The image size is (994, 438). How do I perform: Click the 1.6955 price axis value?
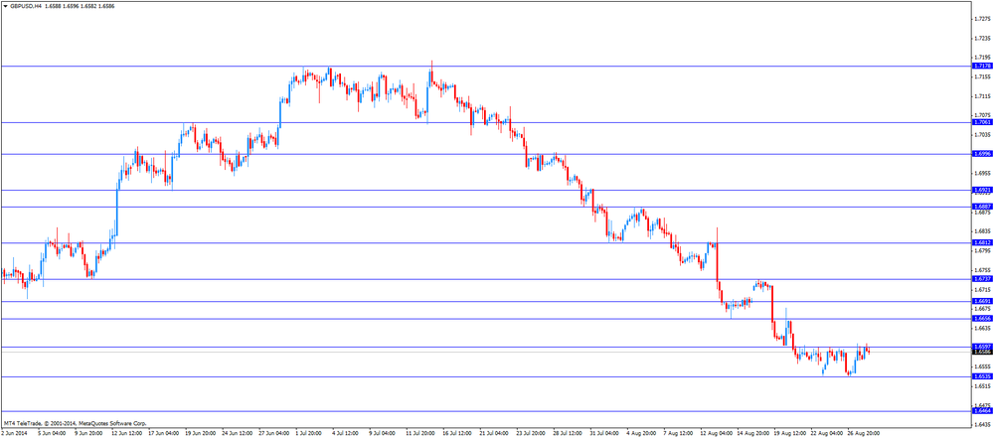point(981,173)
